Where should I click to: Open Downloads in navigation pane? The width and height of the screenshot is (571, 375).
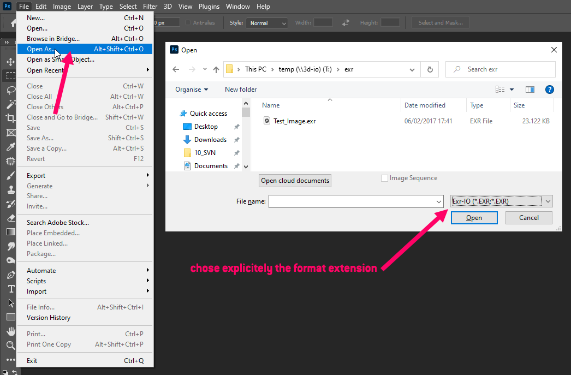tap(210, 139)
